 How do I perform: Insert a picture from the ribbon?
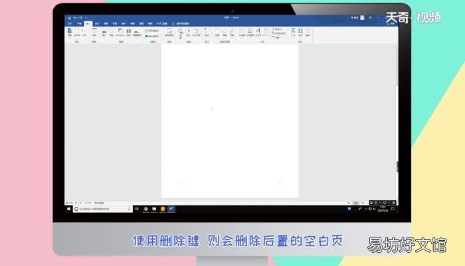click(104, 33)
